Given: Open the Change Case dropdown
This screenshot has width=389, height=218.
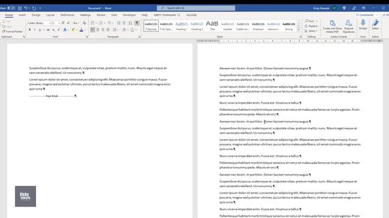Looking at the screenshot, I should [76, 23].
